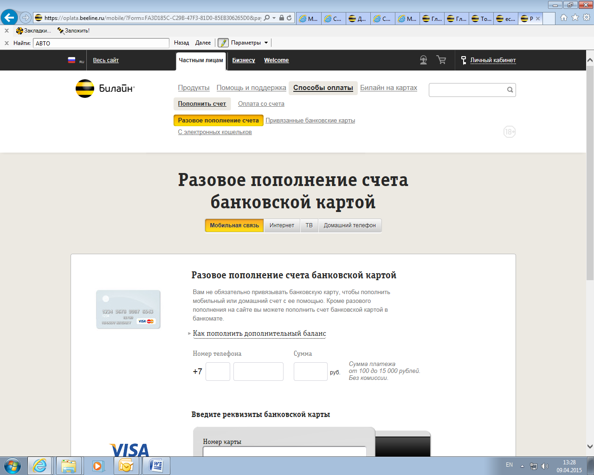This screenshot has width=594, height=475.
Task: Open 'Закладки...' bookmarks toolbar item
Action: point(33,31)
